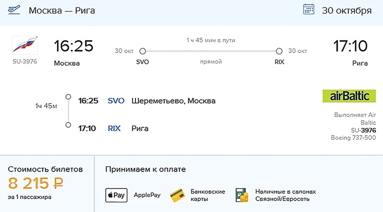
Task: Select the 30 октября date field
Action: pyautogui.click(x=347, y=10)
